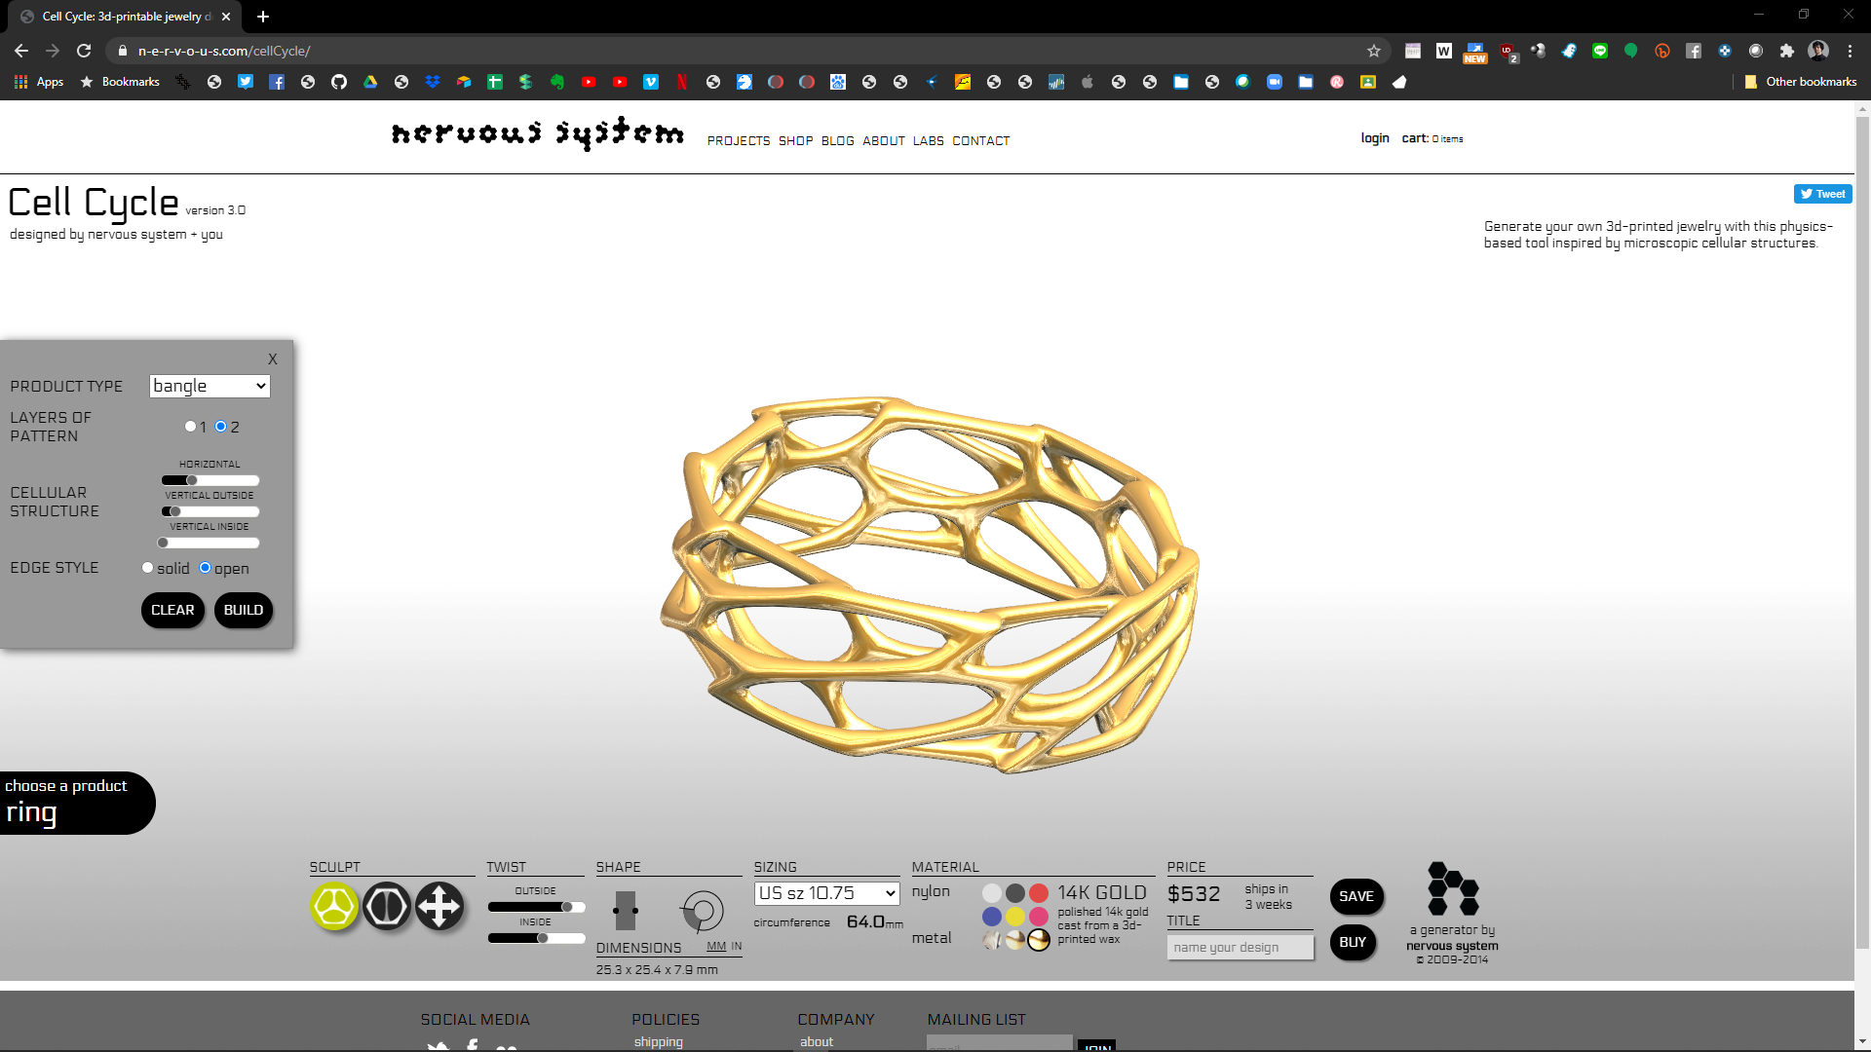The width and height of the screenshot is (1871, 1052).
Task: Choose solid edge style
Action: point(148,568)
